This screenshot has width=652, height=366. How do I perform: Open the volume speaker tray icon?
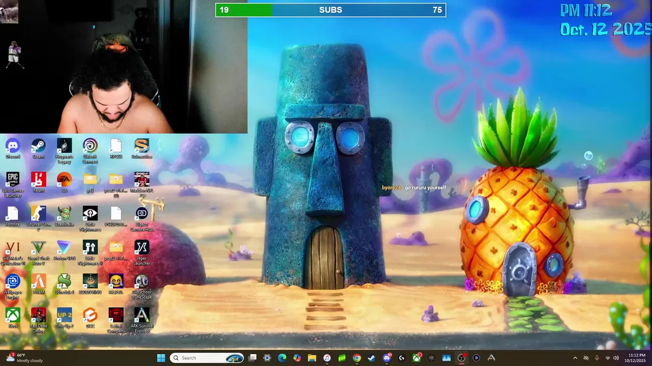pos(616,358)
